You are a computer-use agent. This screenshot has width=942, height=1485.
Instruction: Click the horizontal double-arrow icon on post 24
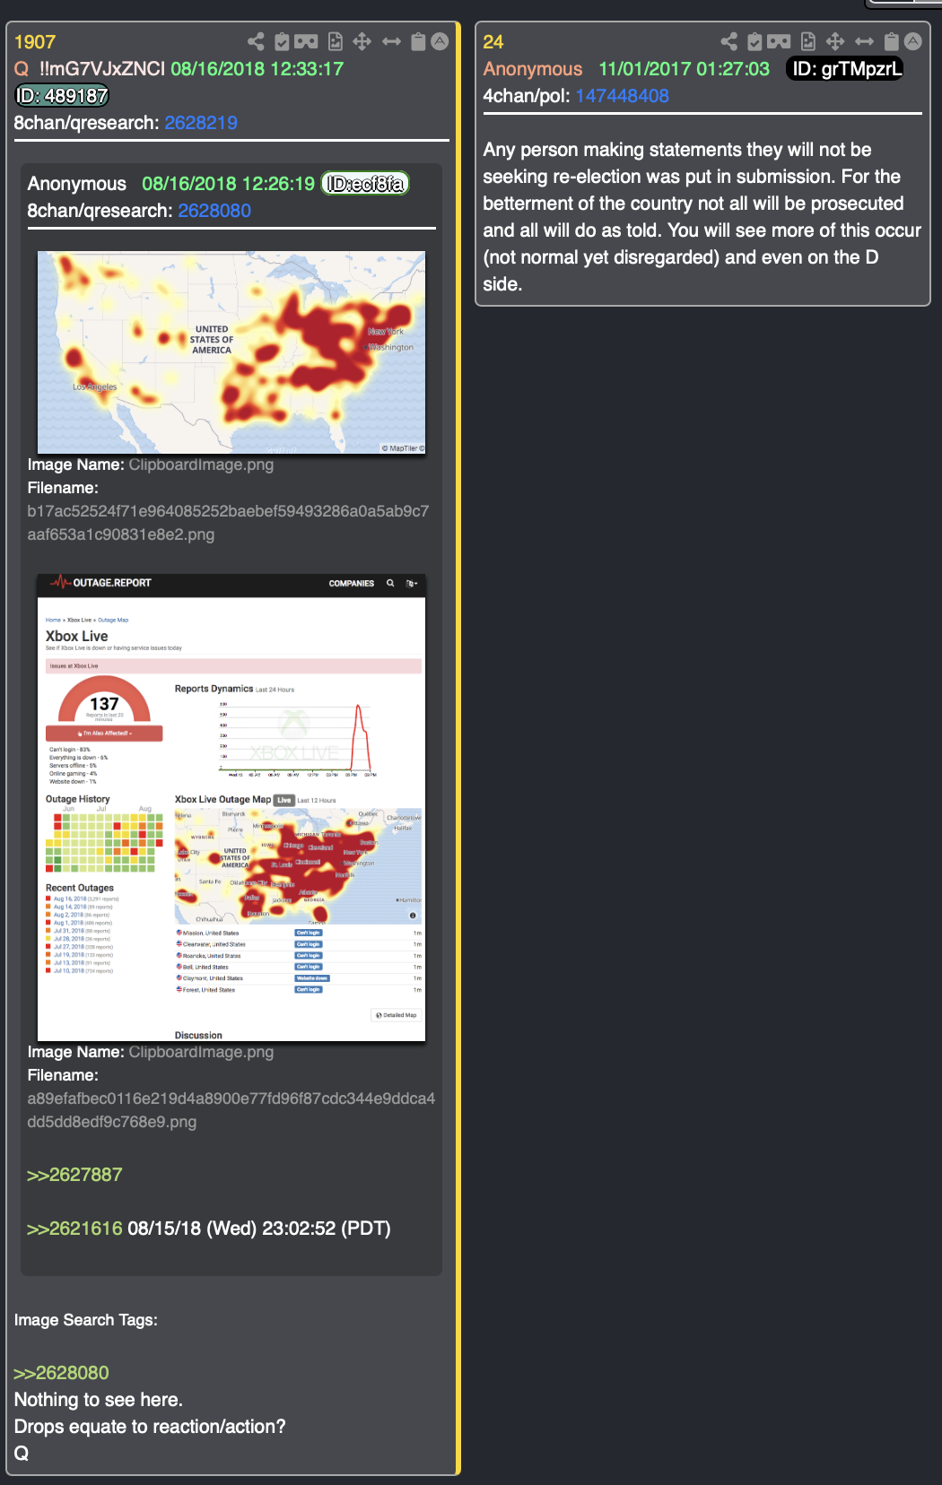coord(865,41)
